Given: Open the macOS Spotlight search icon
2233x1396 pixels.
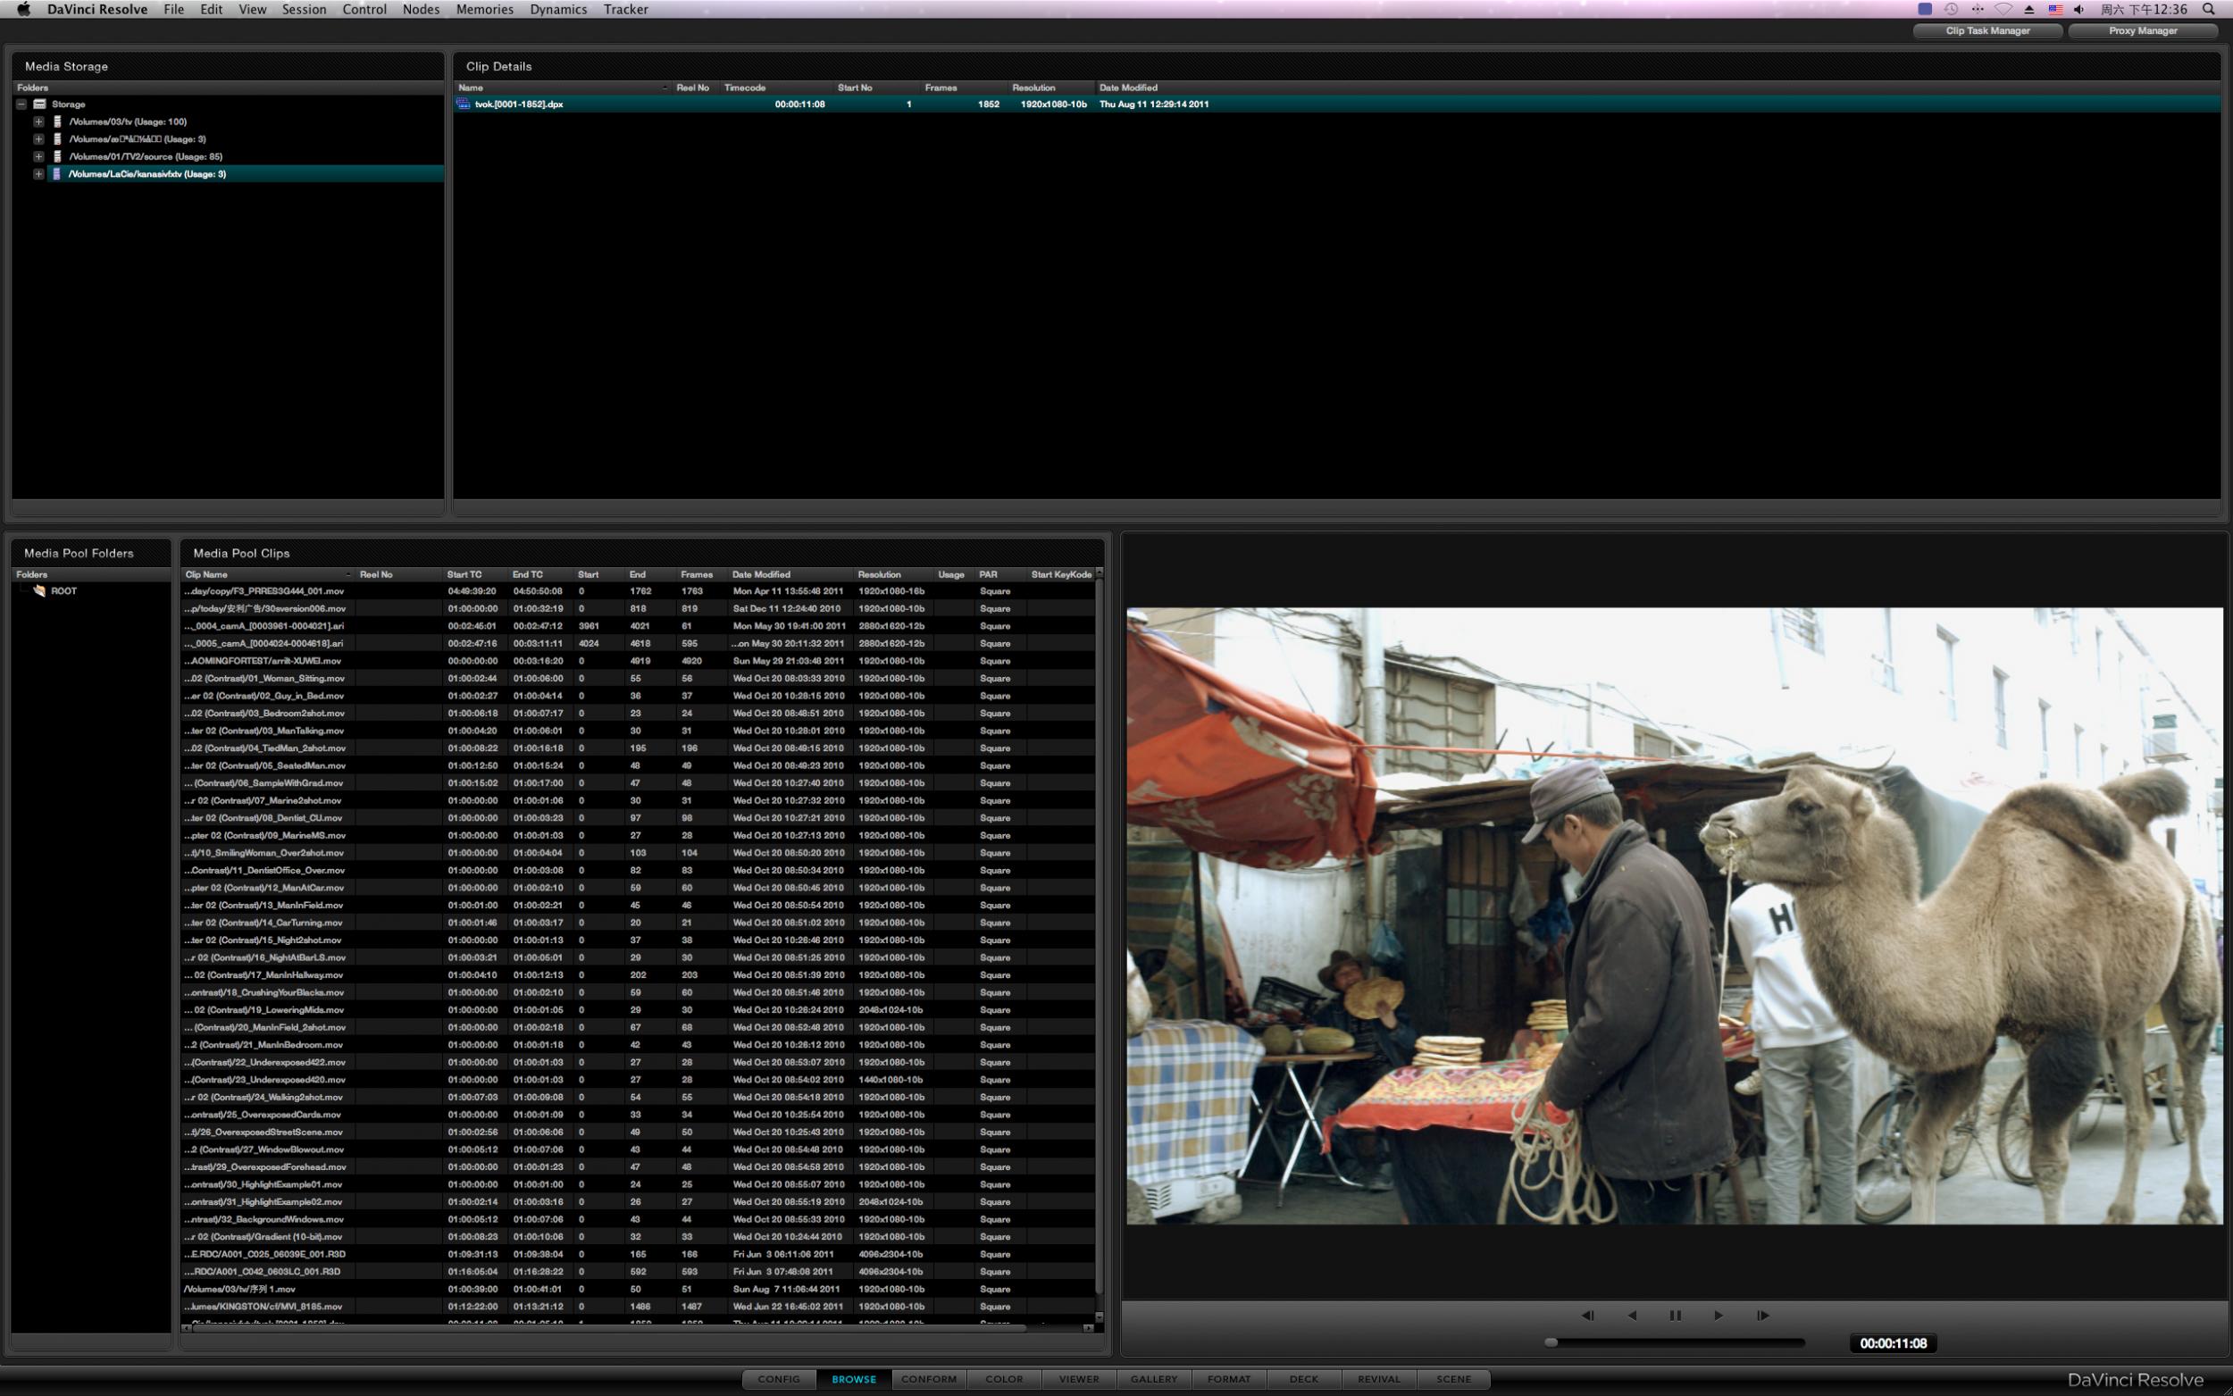Looking at the screenshot, I should click(x=2208, y=9).
